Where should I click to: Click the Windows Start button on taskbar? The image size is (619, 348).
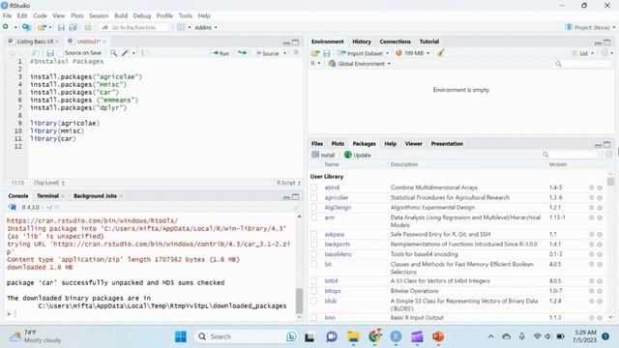[181, 336]
